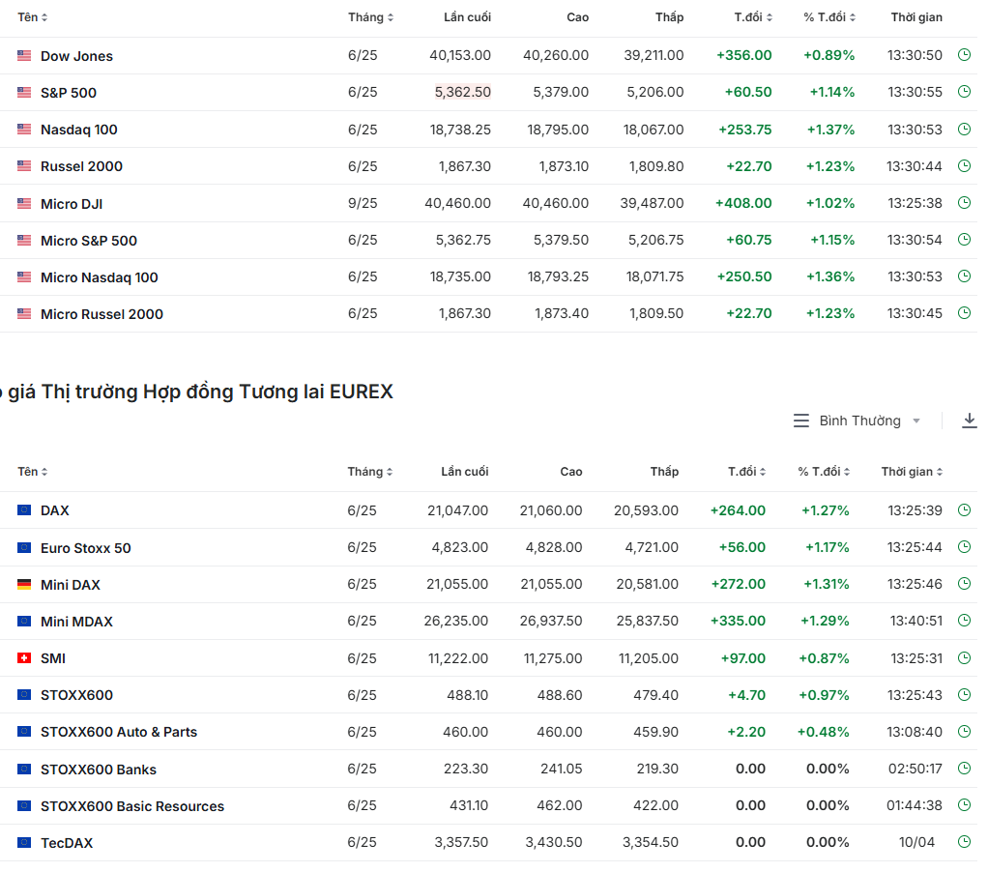Click the S&P 500 last price 5,362.50

[462, 93]
